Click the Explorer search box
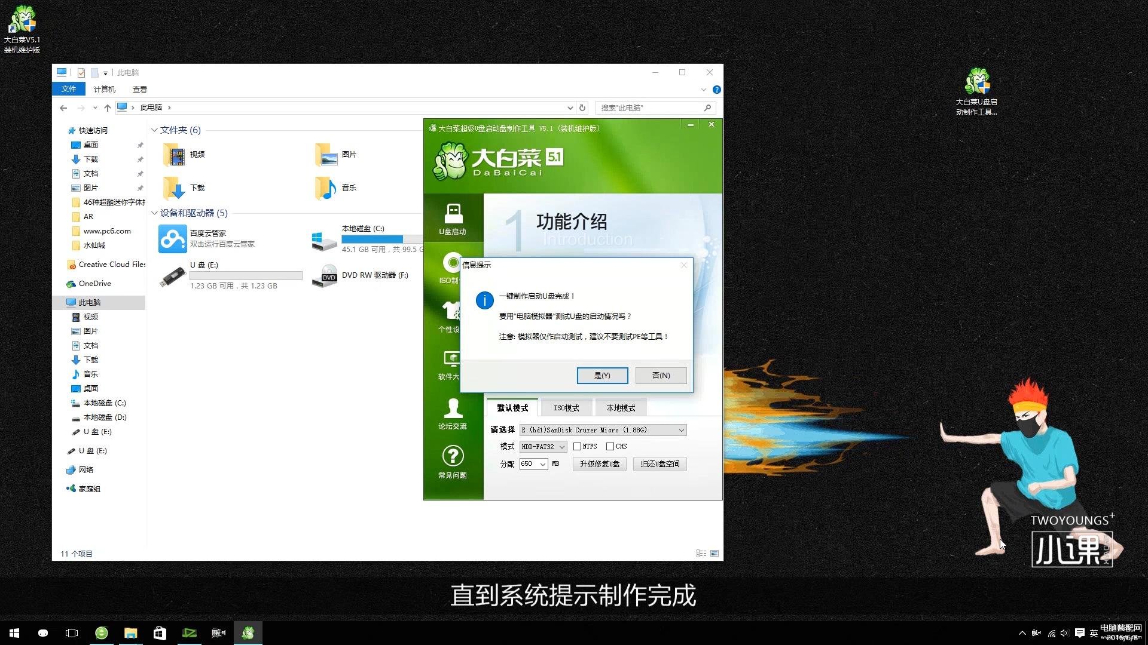 coord(655,107)
